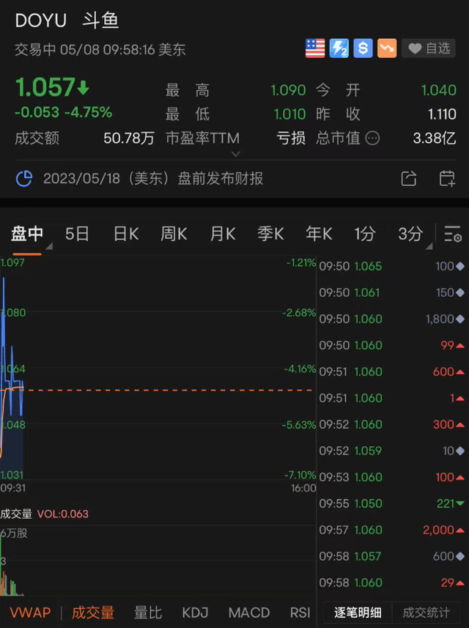Toggle the VWAP indicator

click(x=30, y=613)
